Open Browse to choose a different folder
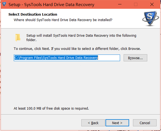The width and height of the screenshot is (161, 131). coord(135,58)
